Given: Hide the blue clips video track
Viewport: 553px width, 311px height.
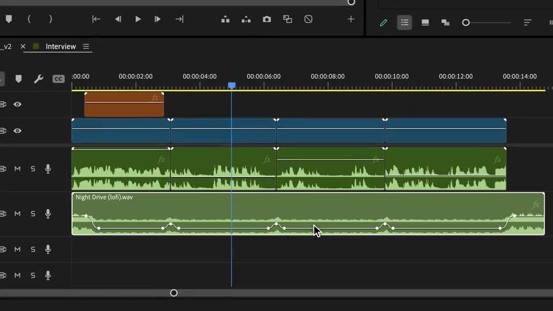Looking at the screenshot, I should click(17, 131).
